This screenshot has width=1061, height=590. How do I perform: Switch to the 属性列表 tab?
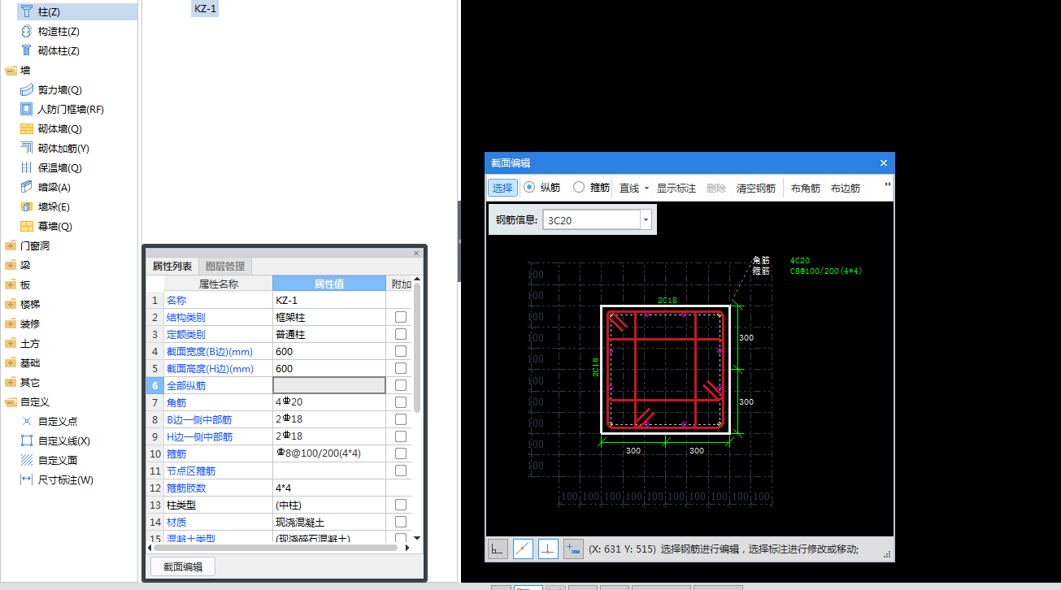[172, 266]
